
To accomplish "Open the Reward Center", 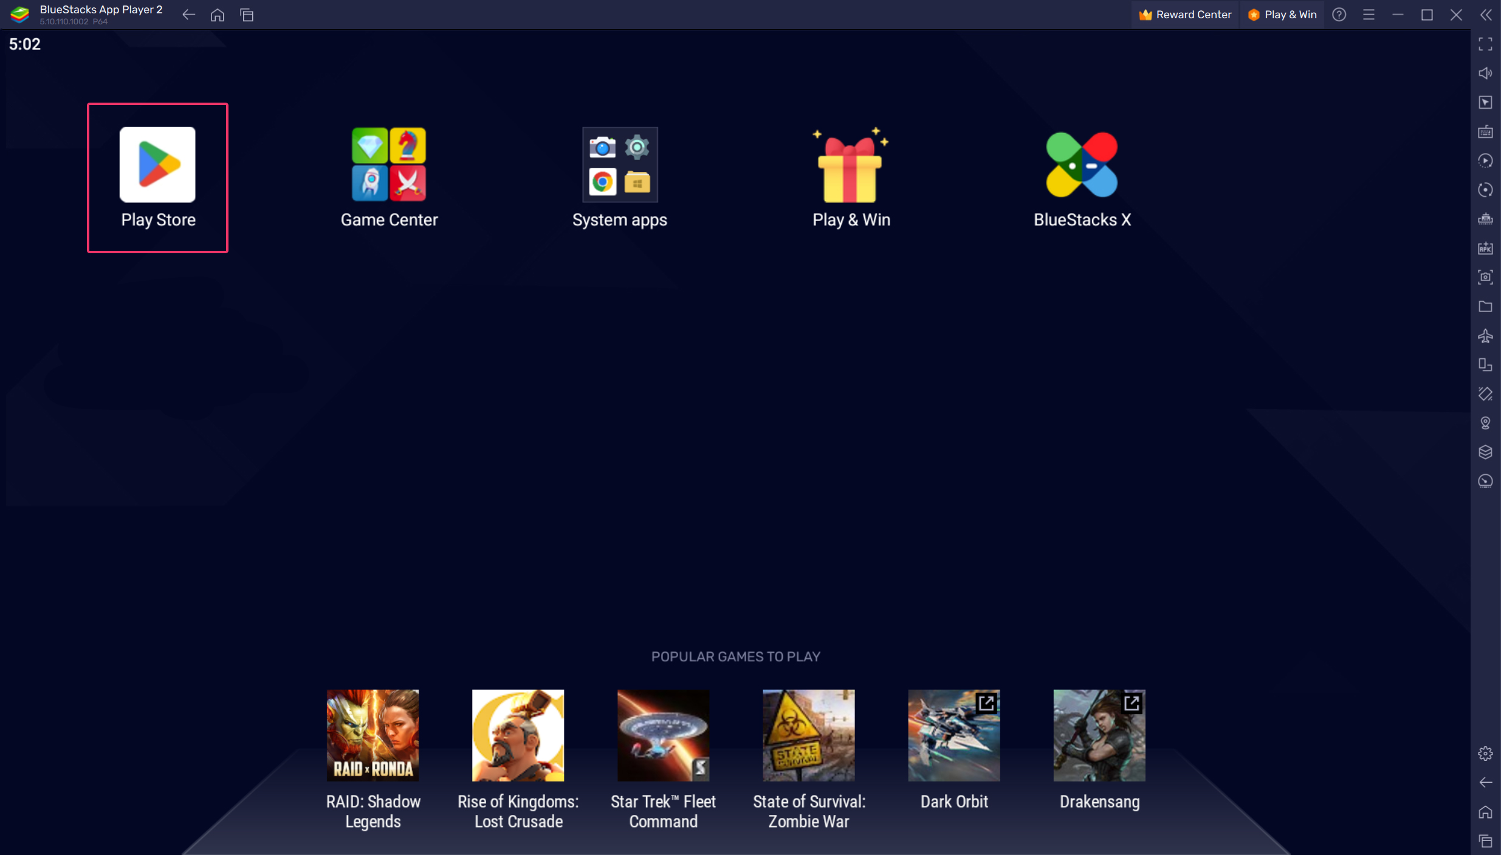I will click(1185, 15).
